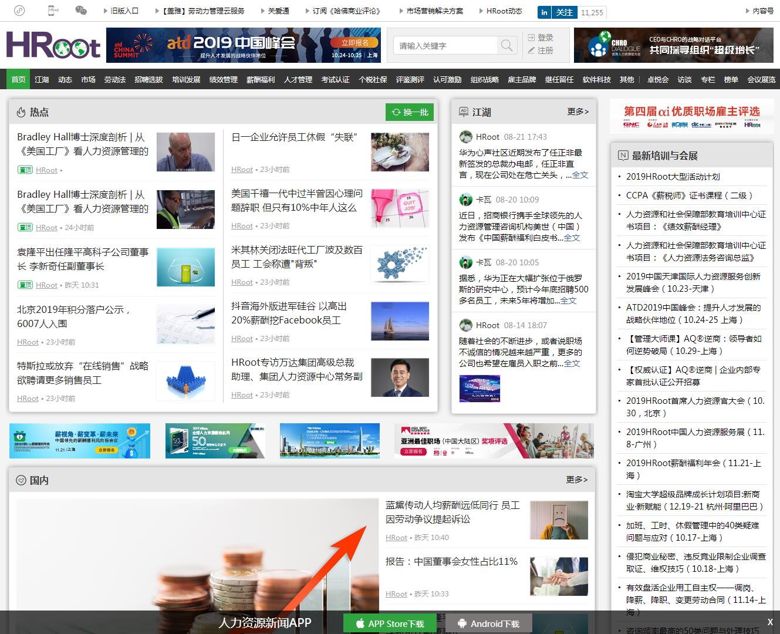The width and height of the screenshot is (780, 634).
Task: Focus the keyword search input field
Action: pos(445,45)
